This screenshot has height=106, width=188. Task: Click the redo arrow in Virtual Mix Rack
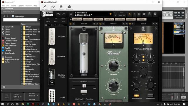click(x=64, y=14)
